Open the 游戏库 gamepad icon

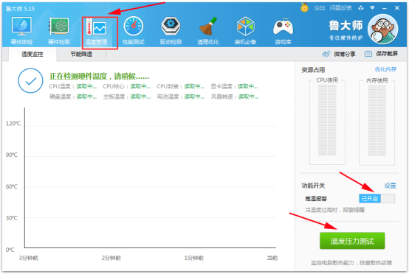tap(283, 30)
